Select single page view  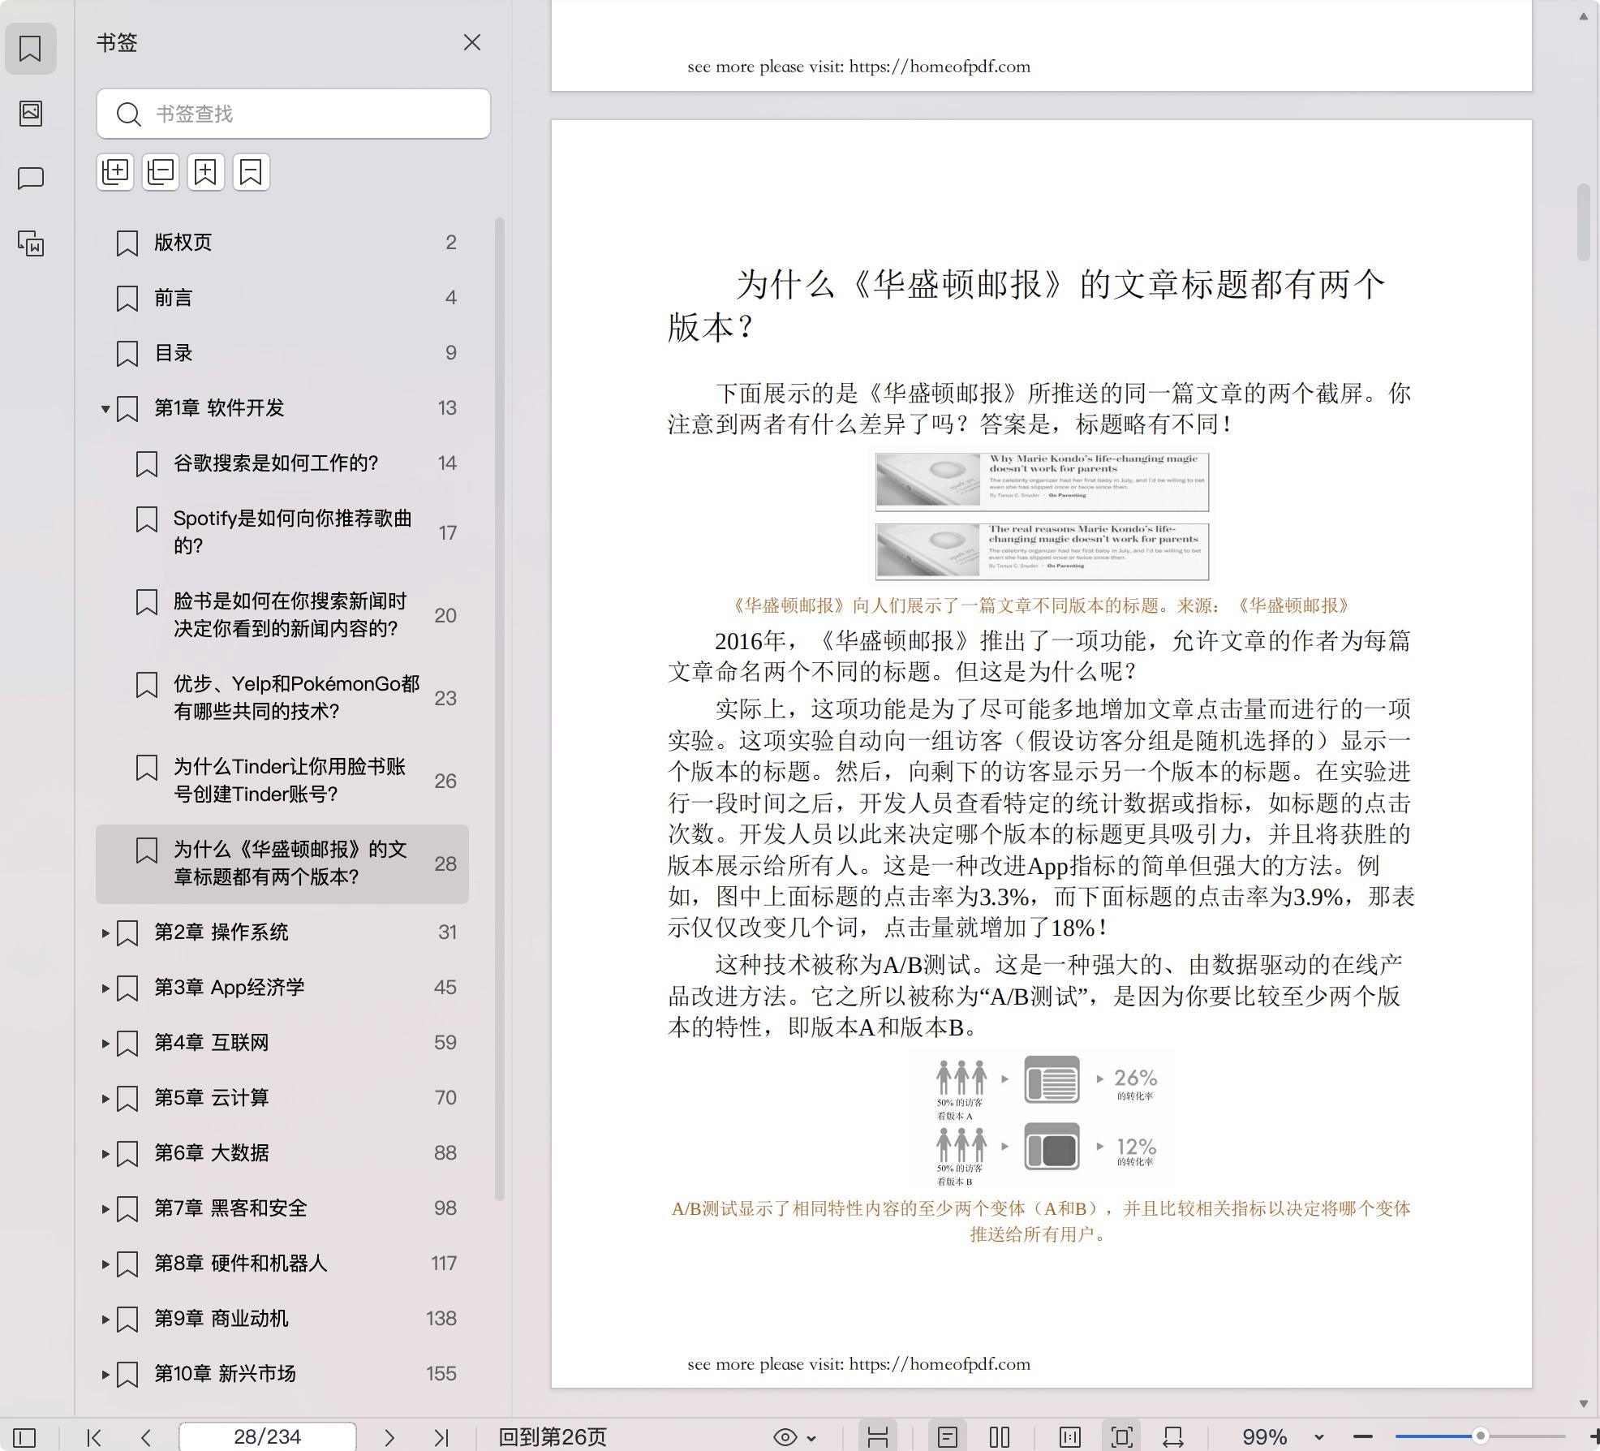947,1436
